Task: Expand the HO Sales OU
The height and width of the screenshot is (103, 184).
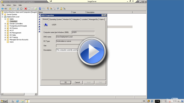Action: (5, 35)
